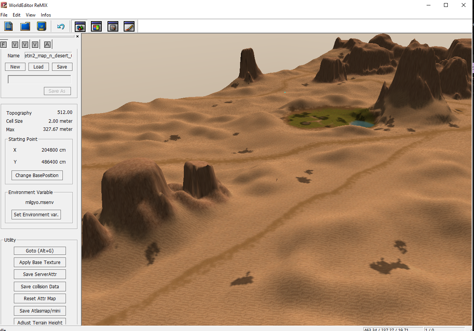Click the map Name text field
Viewport: 474px width, 331px height.
[48, 56]
